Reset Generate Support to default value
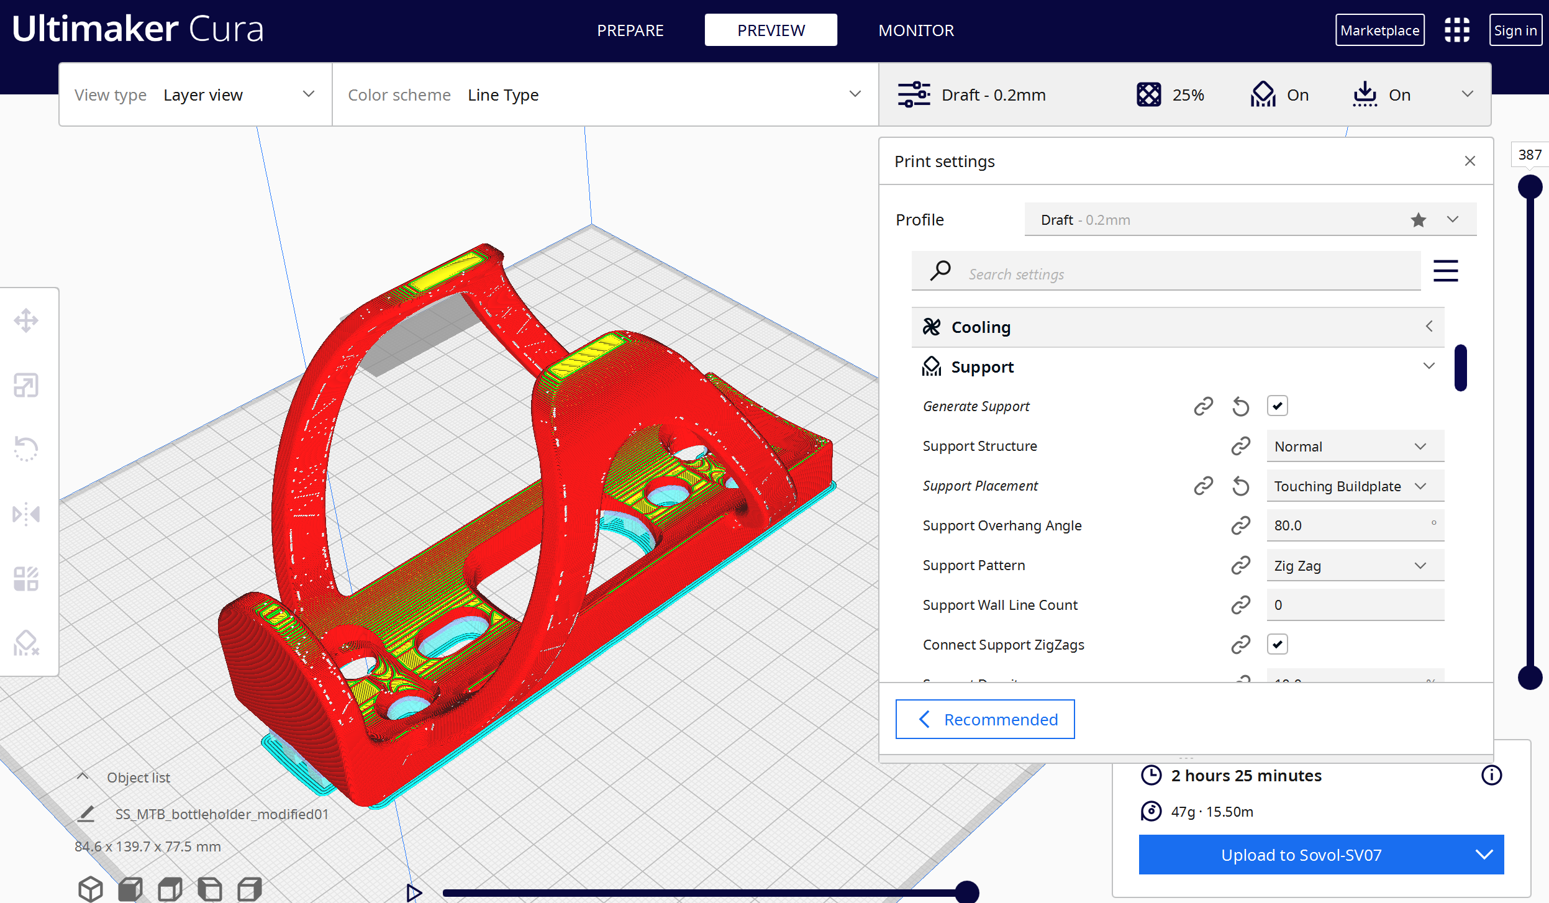The image size is (1549, 903). [1240, 406]
